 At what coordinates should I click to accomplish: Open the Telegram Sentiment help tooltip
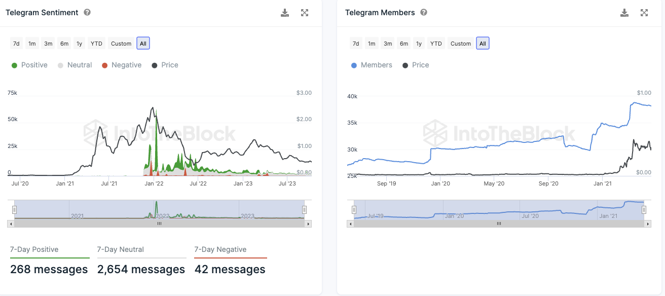click(x=87, y=12)
